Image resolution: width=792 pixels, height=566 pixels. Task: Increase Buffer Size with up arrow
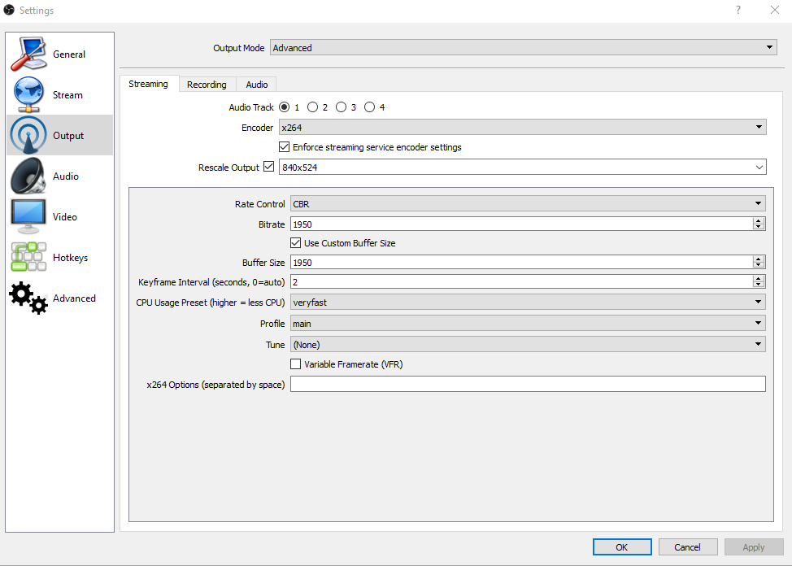click(758, 259)
